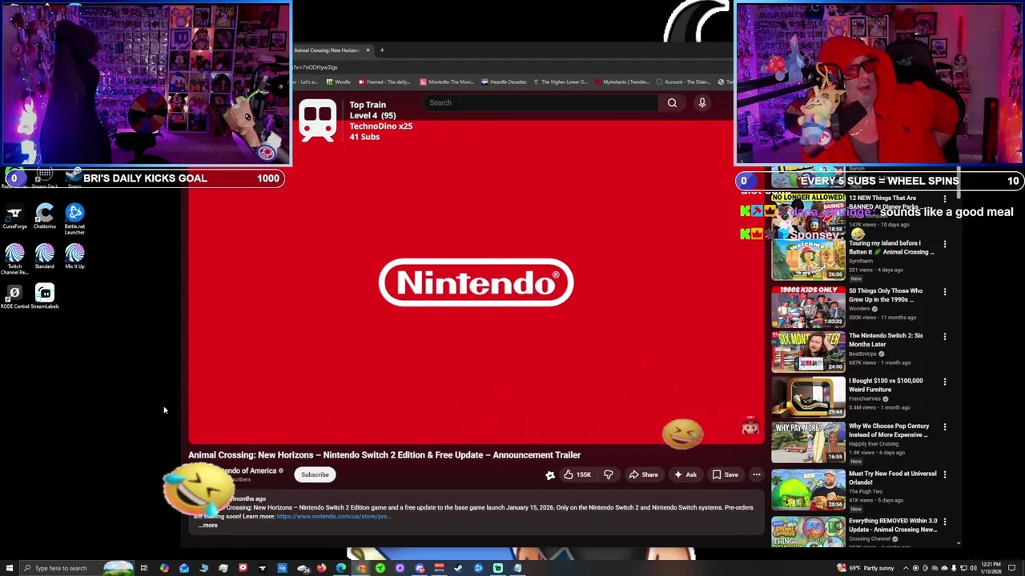Open the volume control in system tray
Screen dimensions: 1025x576
coord(973,568)
